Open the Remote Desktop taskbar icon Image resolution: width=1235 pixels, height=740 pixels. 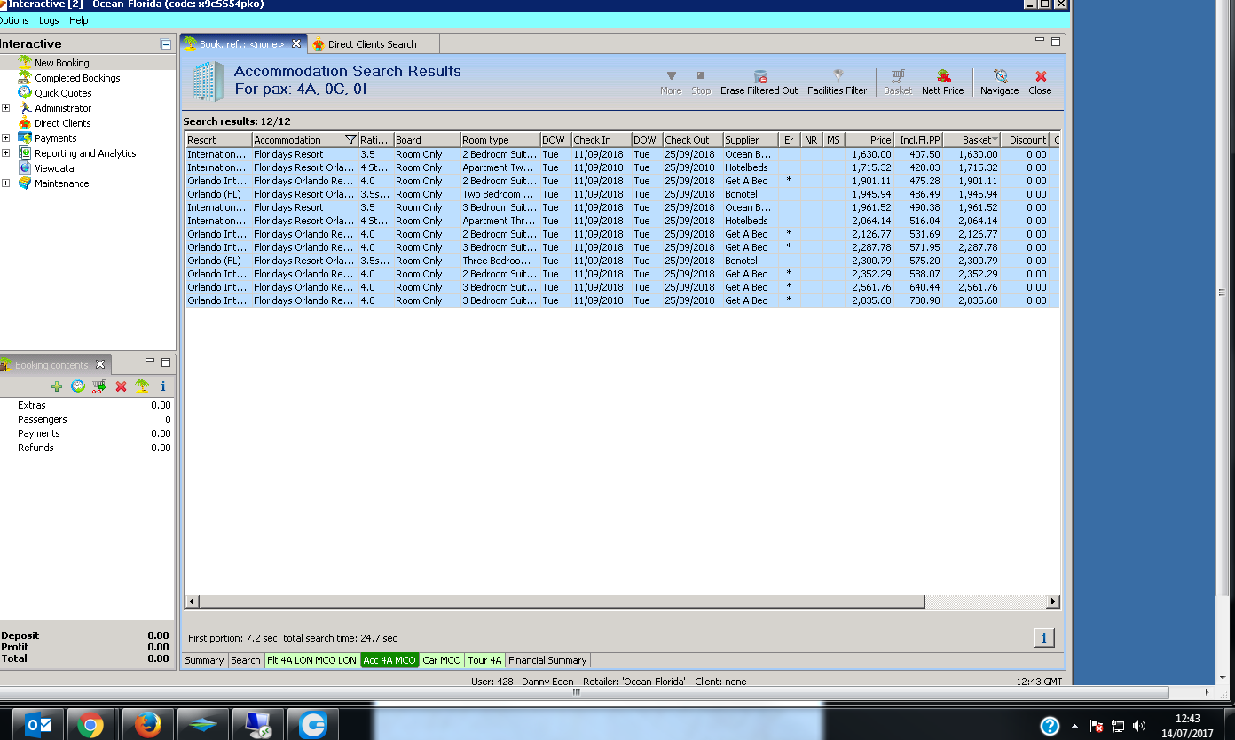coord(258,725)
